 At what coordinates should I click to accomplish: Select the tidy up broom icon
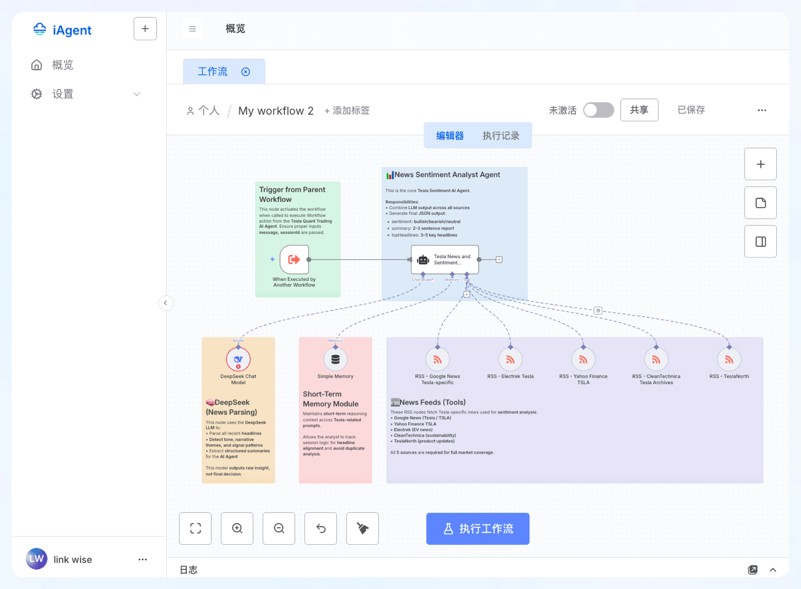[x=362, y=528]
